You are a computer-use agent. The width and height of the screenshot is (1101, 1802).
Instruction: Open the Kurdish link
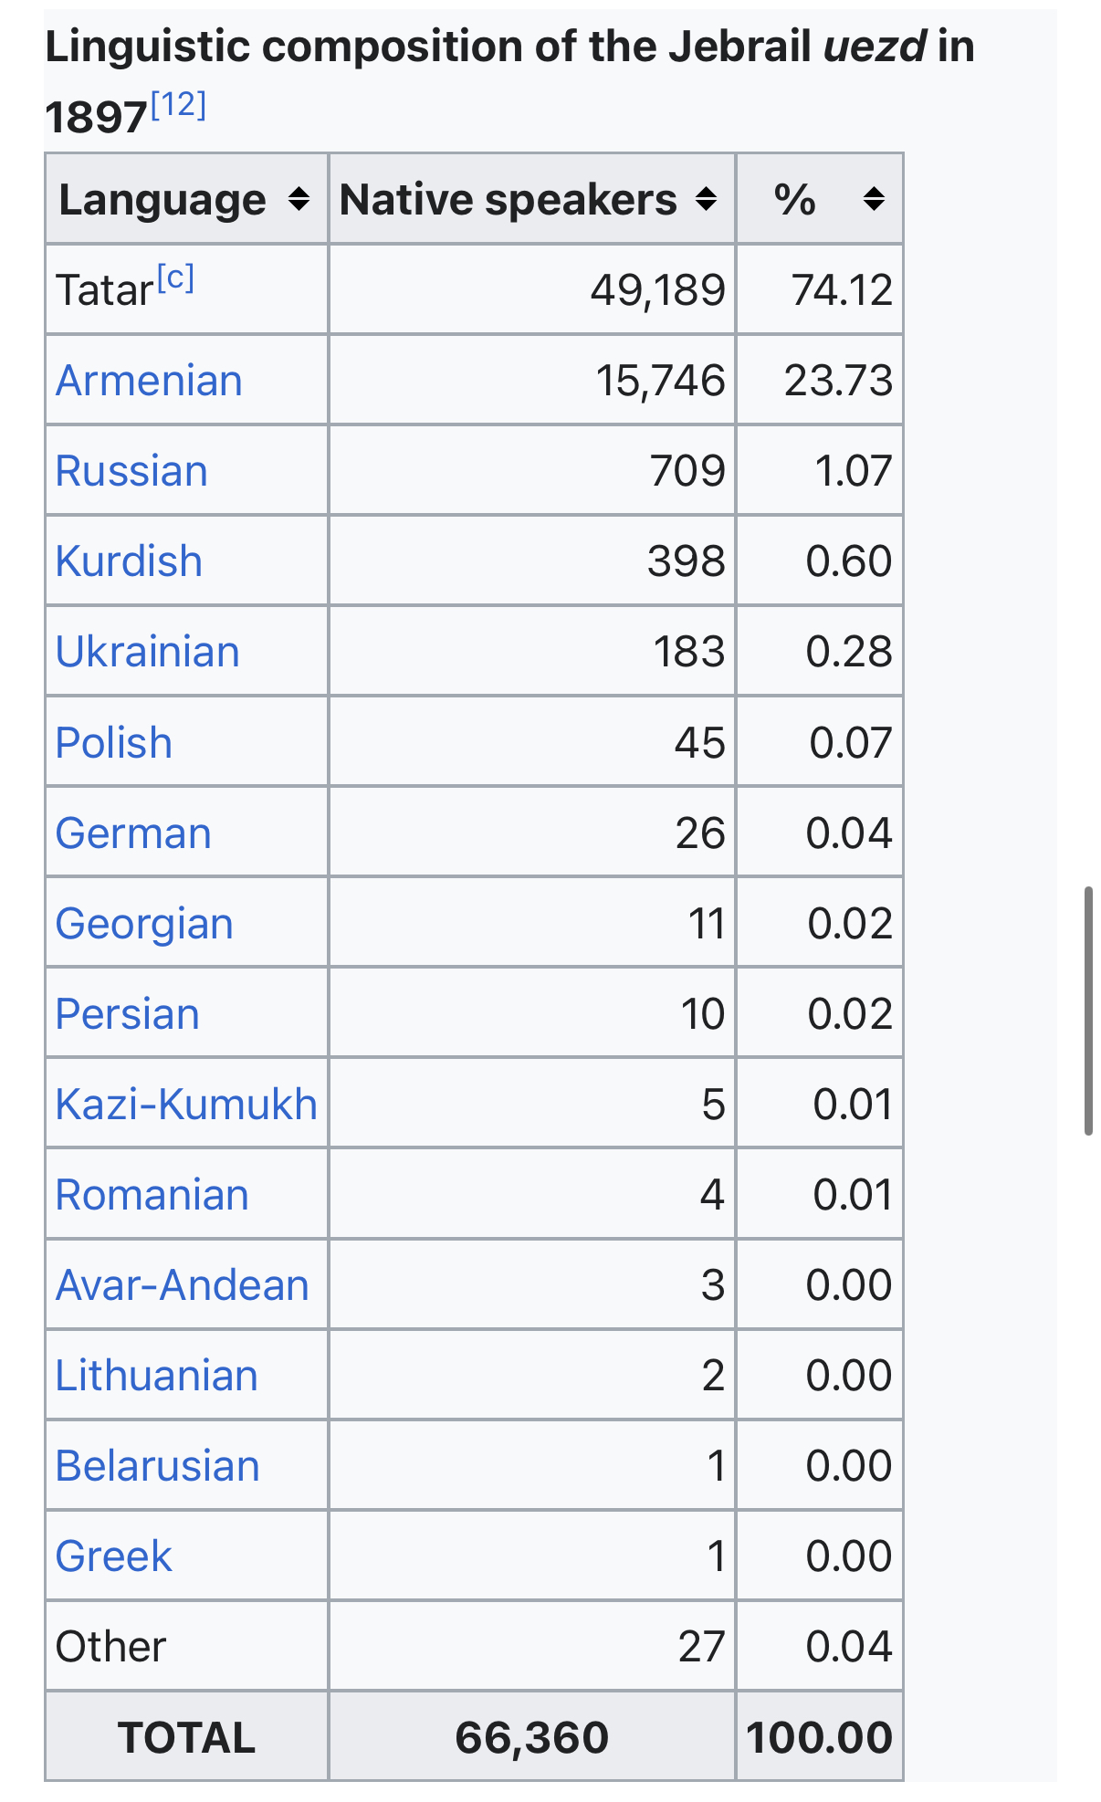[129, 561]
